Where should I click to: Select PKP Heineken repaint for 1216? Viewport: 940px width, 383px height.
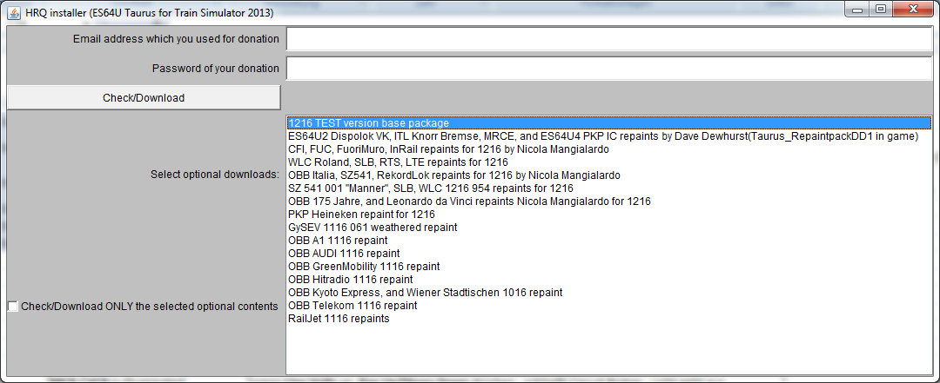pyautogui.click(x=609, y=215)
